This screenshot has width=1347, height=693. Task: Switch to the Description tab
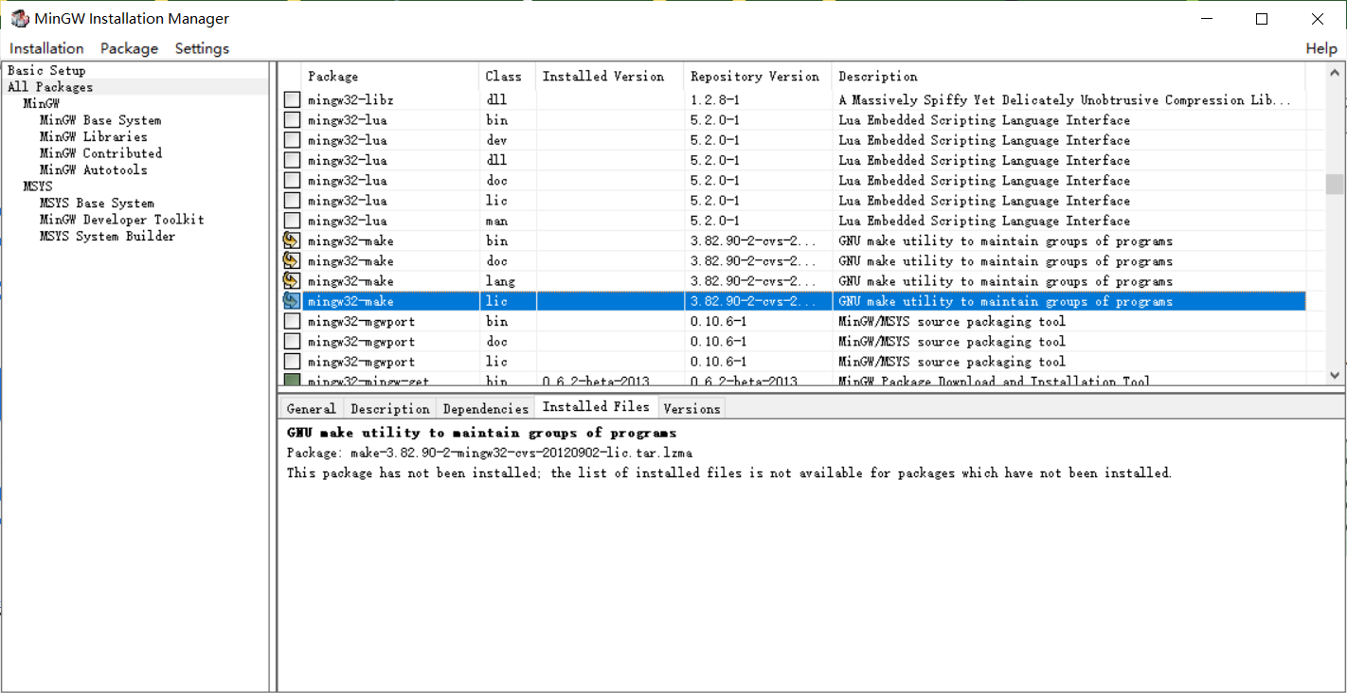pyautogui.click(x=389, y=408)
